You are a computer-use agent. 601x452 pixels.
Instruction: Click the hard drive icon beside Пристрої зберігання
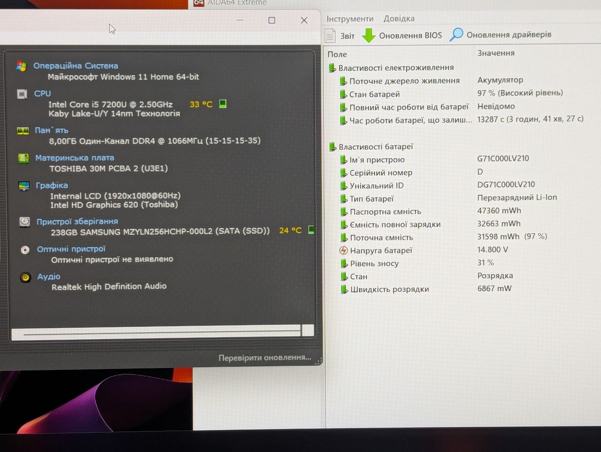tap(25, 222)
